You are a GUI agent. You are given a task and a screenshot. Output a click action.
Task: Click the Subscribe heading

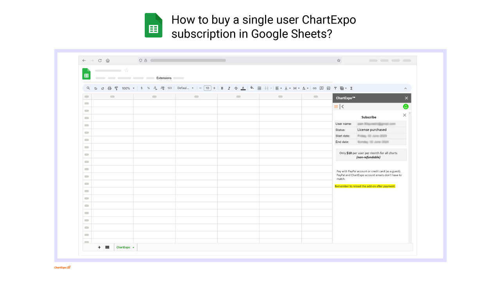pos(369,117)
